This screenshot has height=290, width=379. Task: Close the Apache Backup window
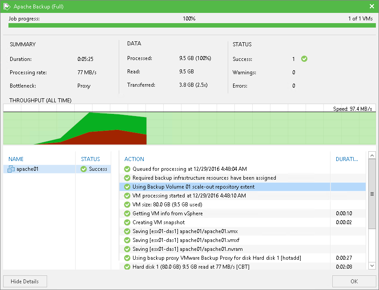(372, 6)
